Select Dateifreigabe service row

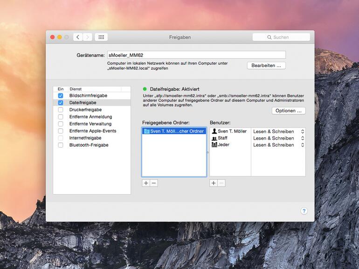92,102
